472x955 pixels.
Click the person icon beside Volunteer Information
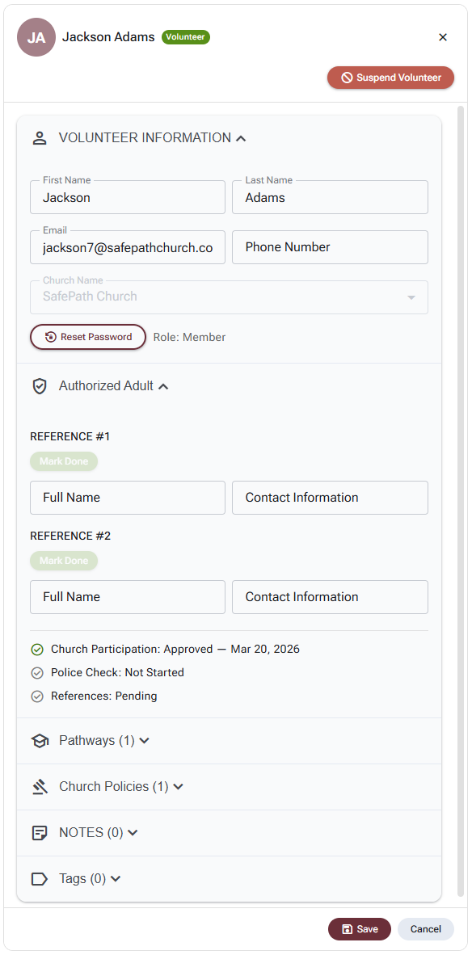tap(40, 137)
